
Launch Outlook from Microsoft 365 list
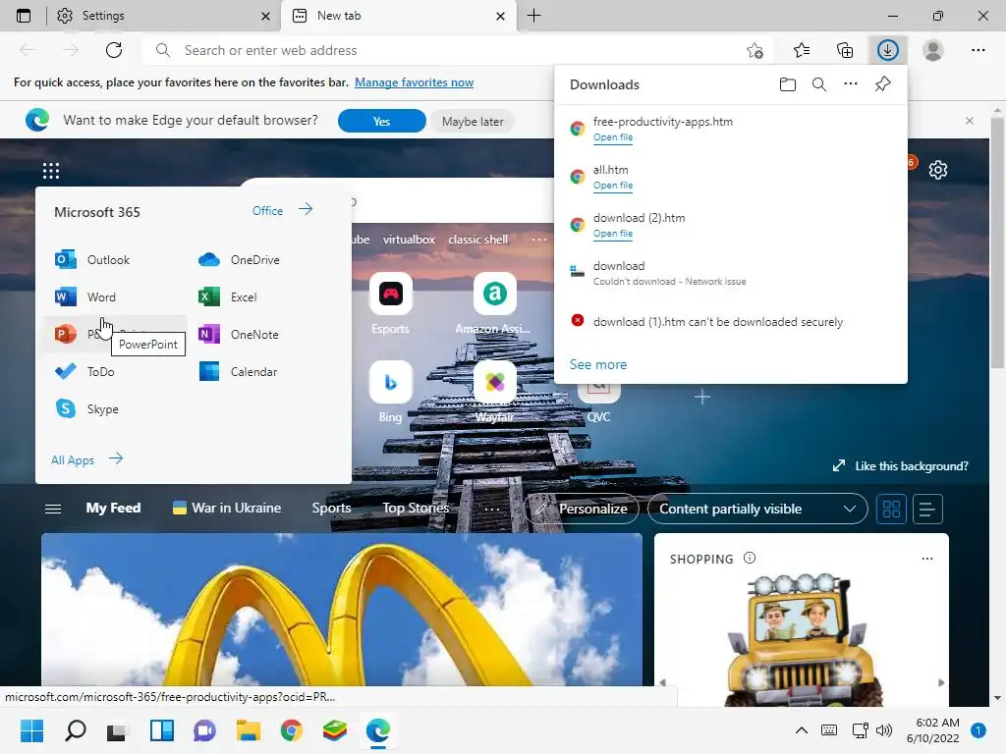click(93, 259)
